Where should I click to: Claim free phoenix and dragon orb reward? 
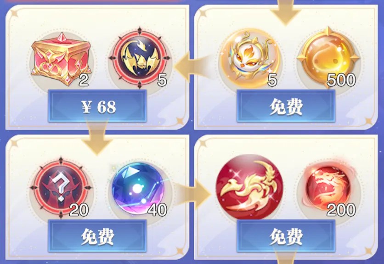286,236
